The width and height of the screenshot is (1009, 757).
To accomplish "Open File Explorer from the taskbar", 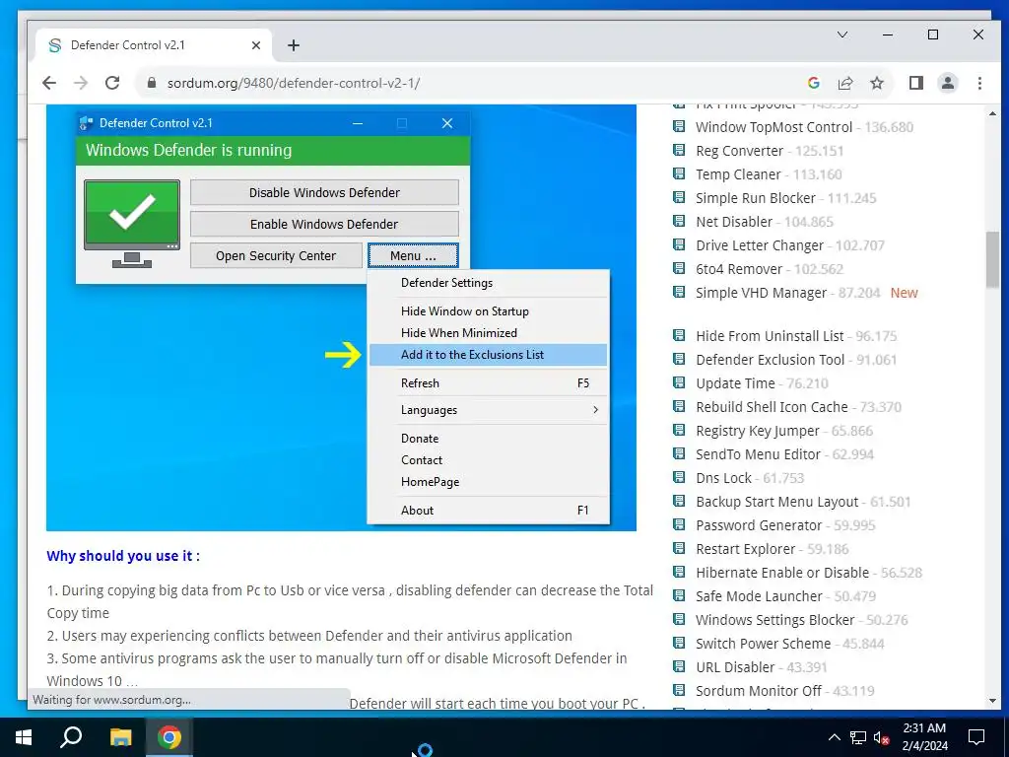I will coord(120,737).
